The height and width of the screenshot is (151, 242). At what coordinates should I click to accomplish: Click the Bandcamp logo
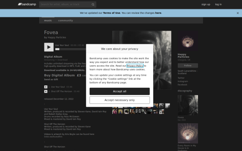tap(27, 4)
